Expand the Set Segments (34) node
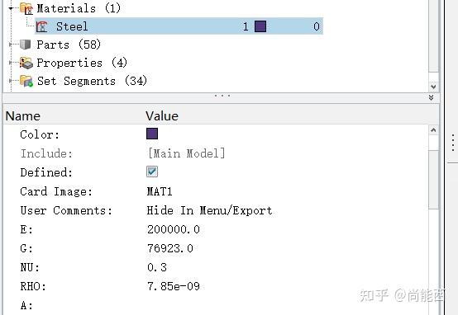Image resolution: width=458 pixels, height=315 pixels. pyautogui.click(x=11, y=81)
